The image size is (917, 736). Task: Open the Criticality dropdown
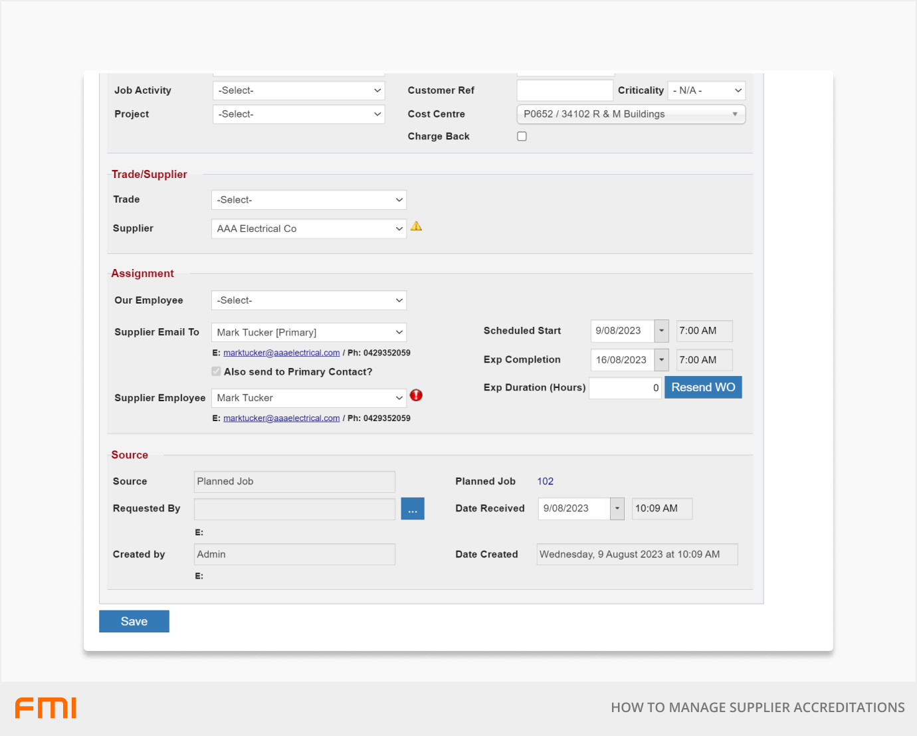tap(706, 90)
